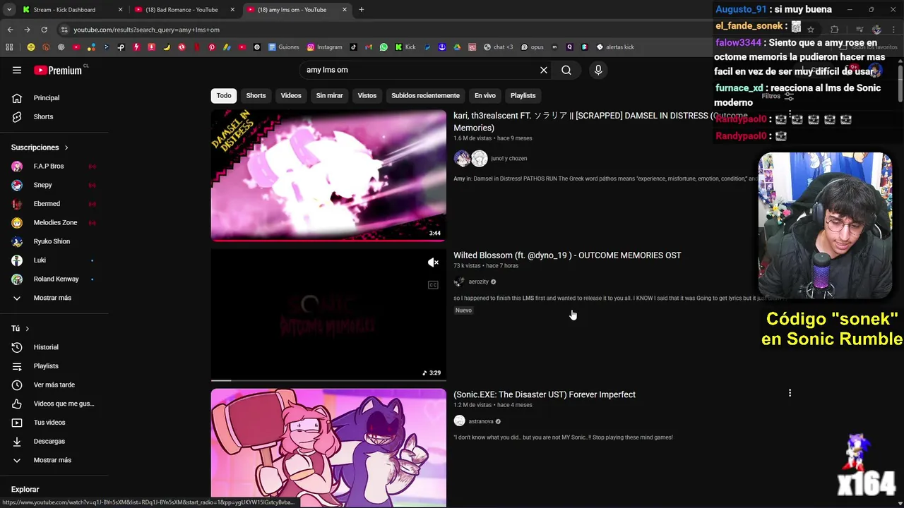Viewport: 904px width, 508px height.
Task: Open the Filtros filter options
Action: [778, 96]
